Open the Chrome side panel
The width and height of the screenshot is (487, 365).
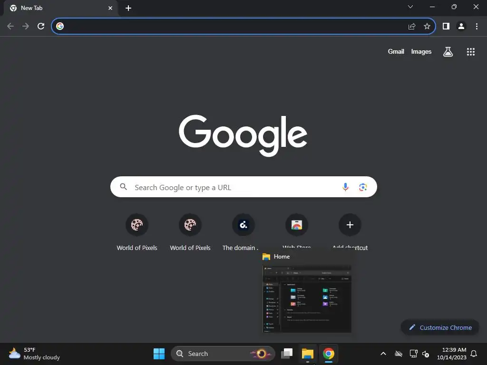[446, 26]
